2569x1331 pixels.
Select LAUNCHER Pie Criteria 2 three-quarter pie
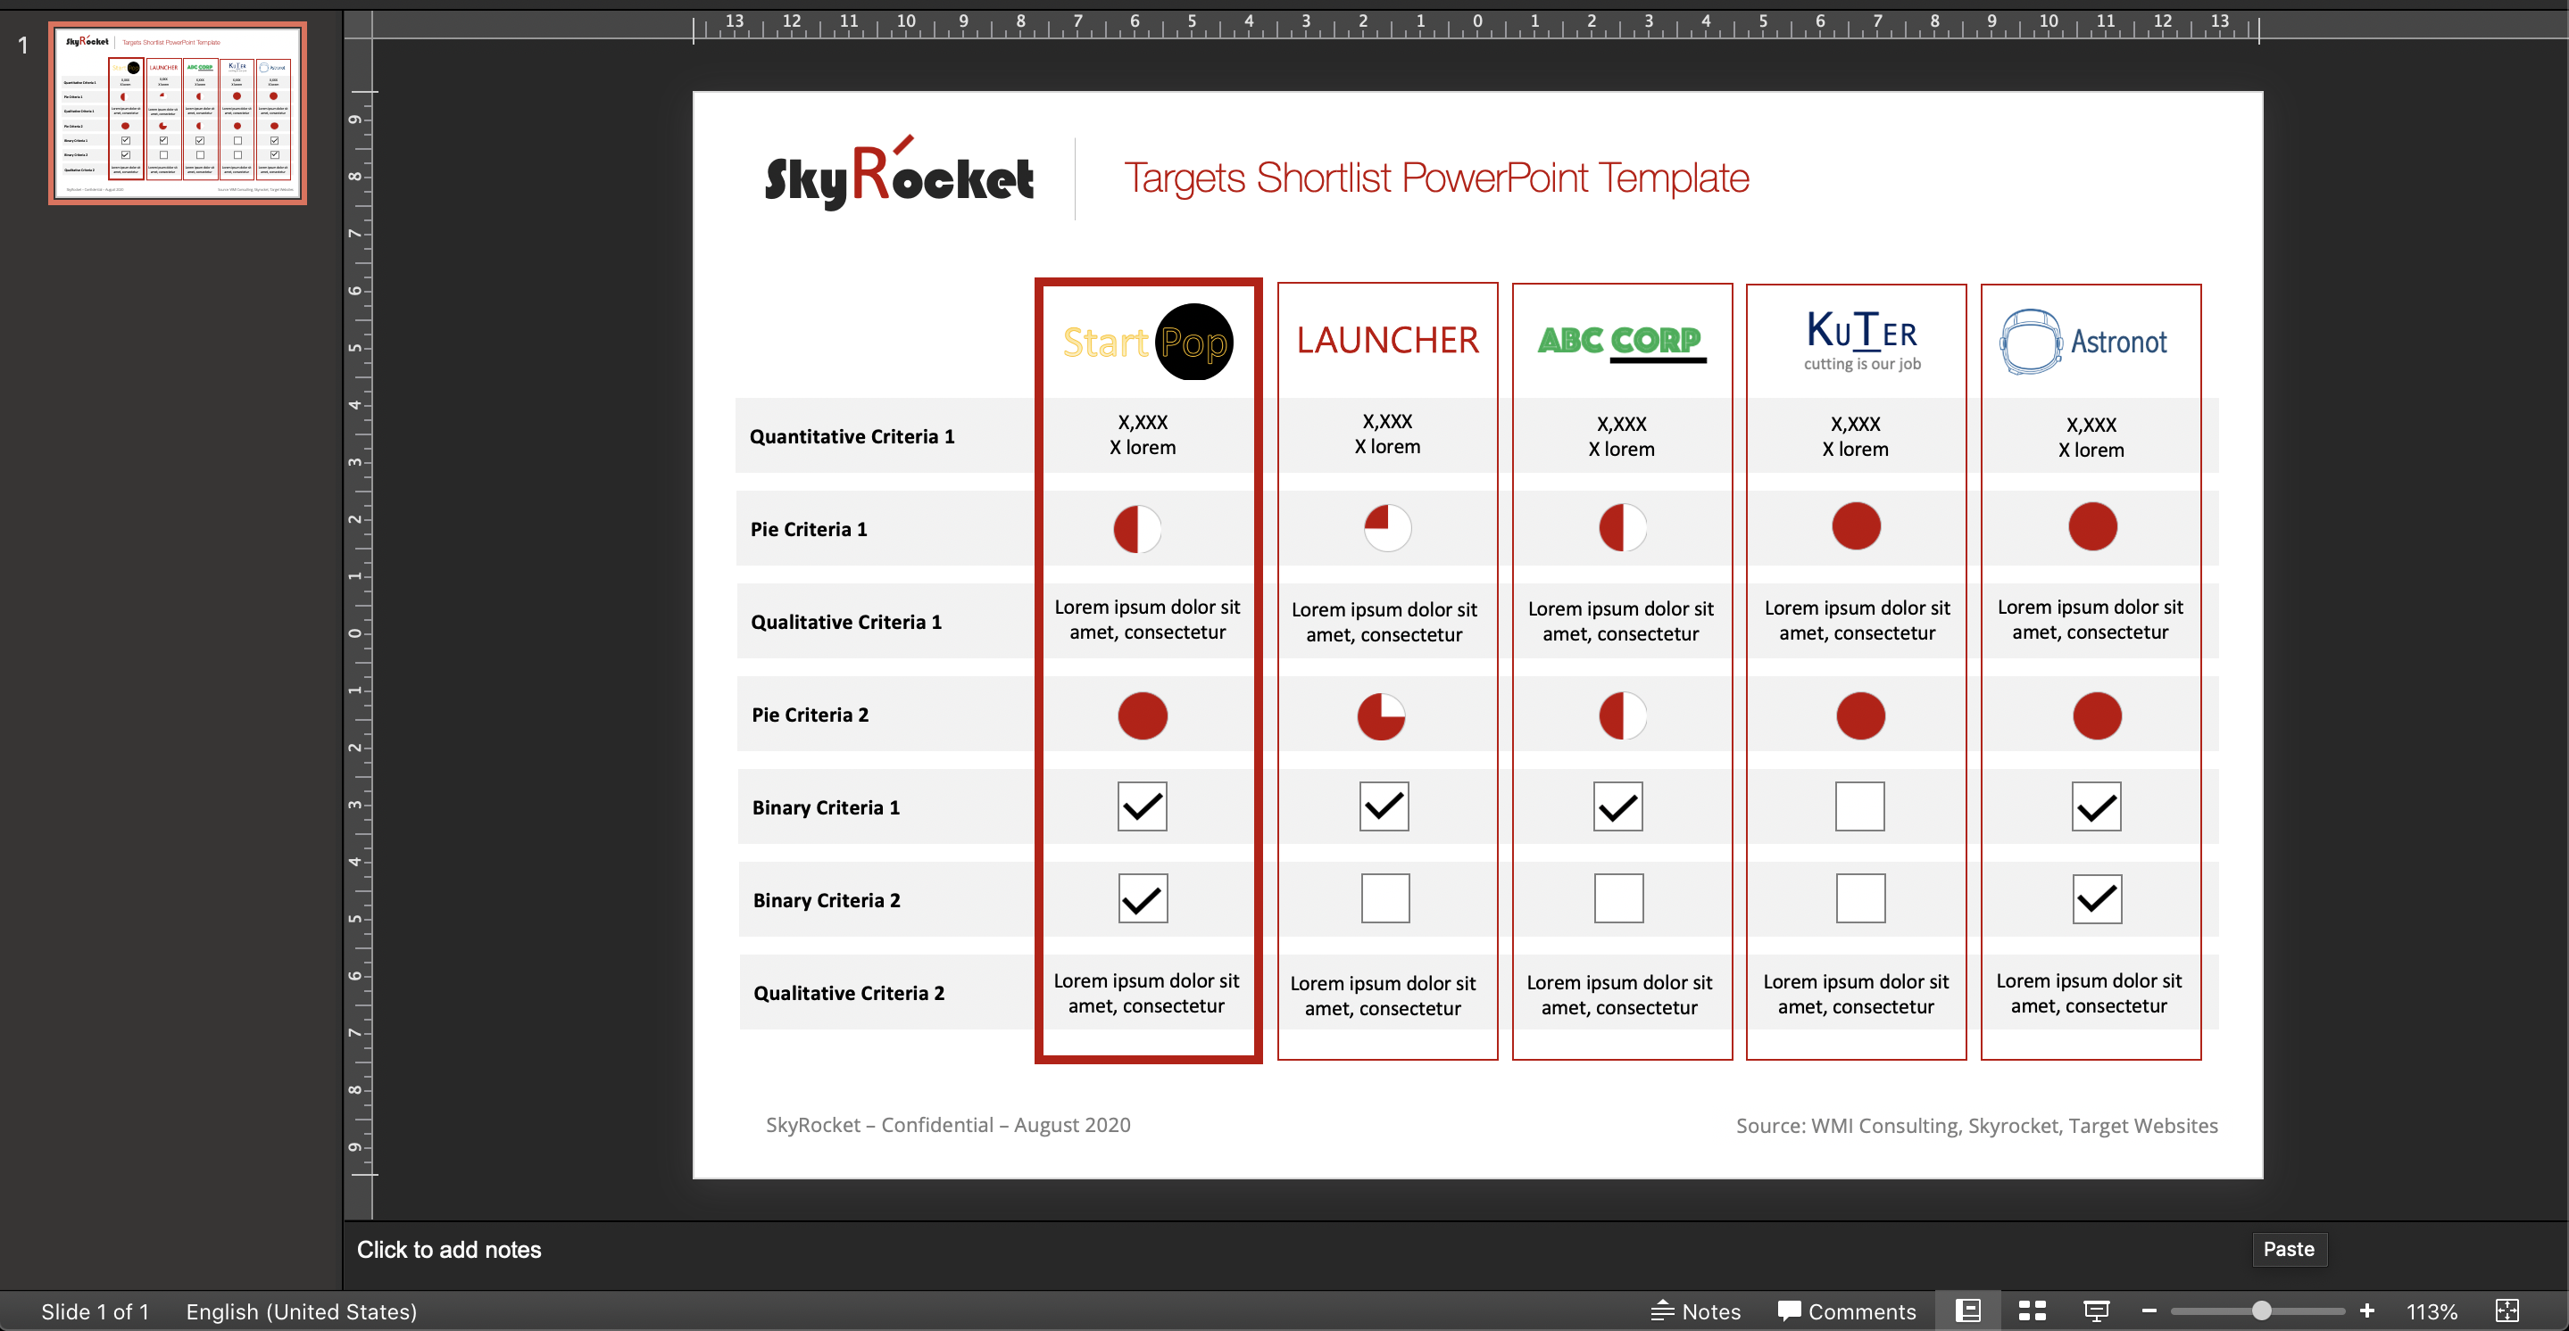tap(1381, 715)
